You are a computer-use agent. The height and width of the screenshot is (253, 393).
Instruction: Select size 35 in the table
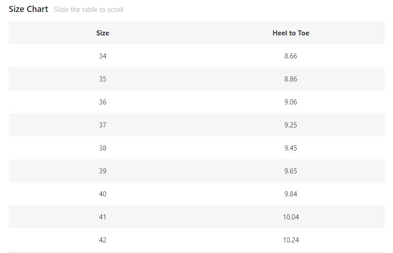click(x=103, y=79)
